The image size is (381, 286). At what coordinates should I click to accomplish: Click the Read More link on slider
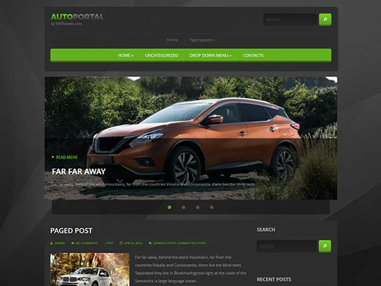point(67,157)
